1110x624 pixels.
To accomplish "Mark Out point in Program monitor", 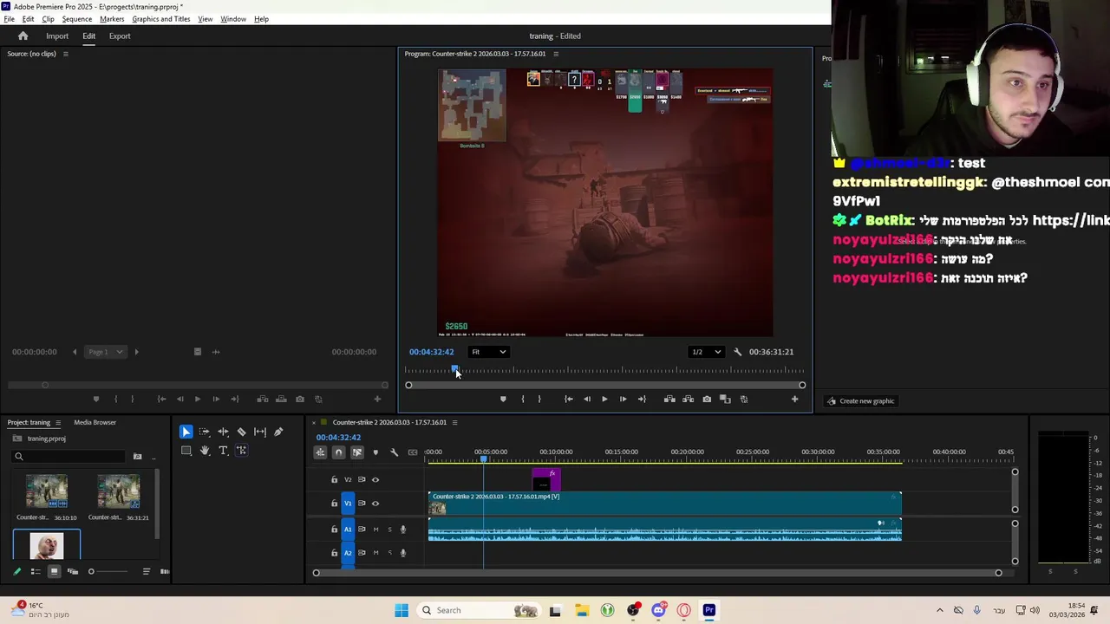I will pyautogui.click(x=539, y=400).
